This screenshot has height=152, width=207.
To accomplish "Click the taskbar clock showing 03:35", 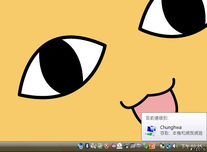I will pos(191,146).
